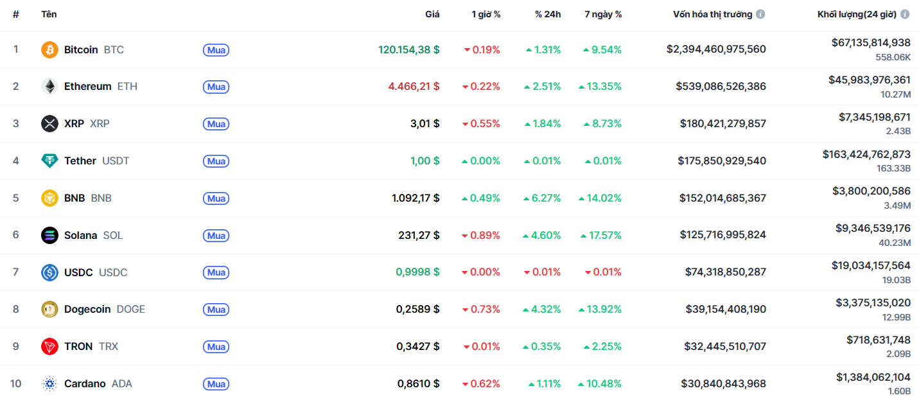Sort by the 7 ngày % column

[x=602, y=14]
